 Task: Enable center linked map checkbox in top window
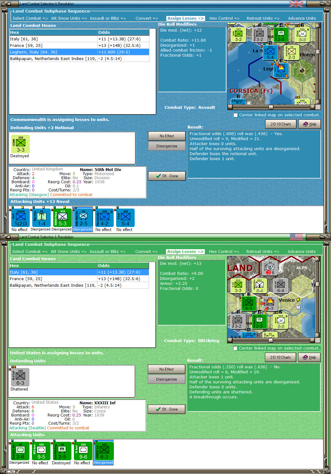coord(235,115)
